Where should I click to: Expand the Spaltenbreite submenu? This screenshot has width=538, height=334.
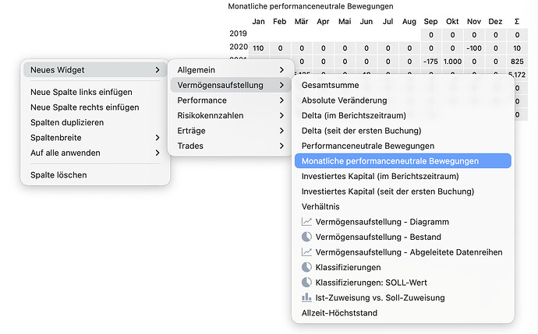tap(94, 138)
